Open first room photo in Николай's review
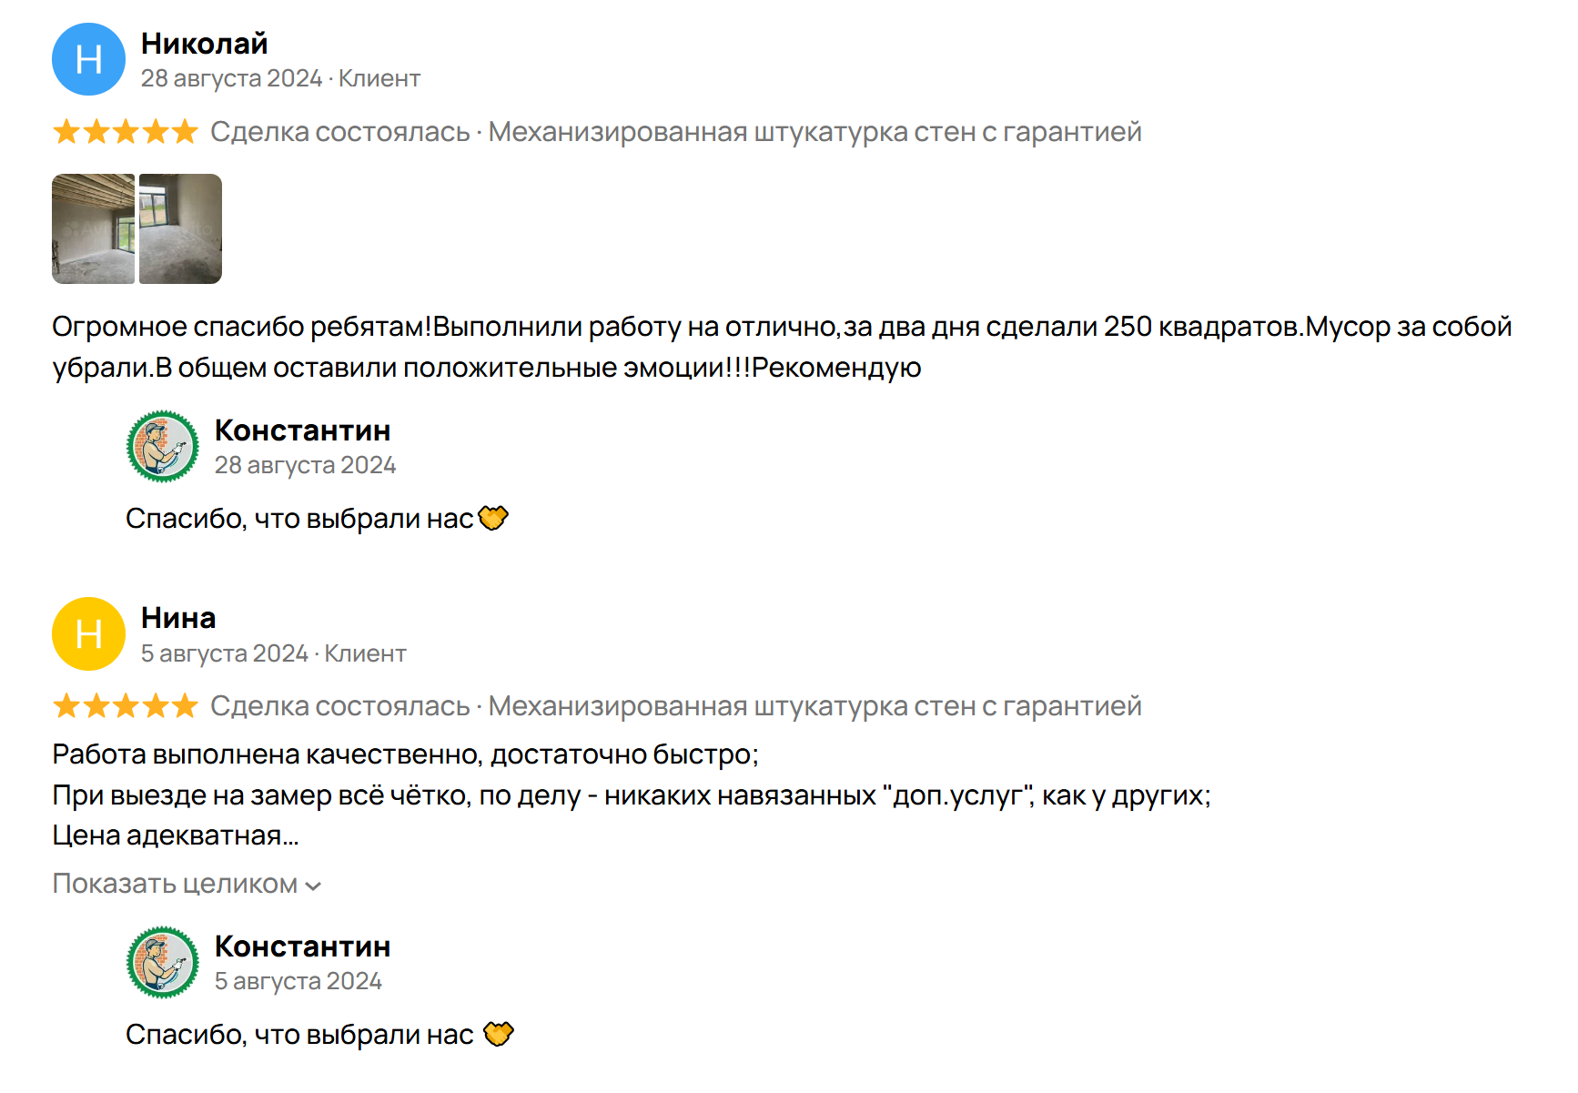1578x1093 pixels. tap(93, 229)
